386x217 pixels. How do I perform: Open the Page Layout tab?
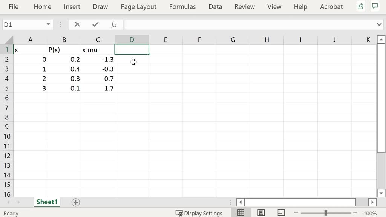tap(139, 7)
